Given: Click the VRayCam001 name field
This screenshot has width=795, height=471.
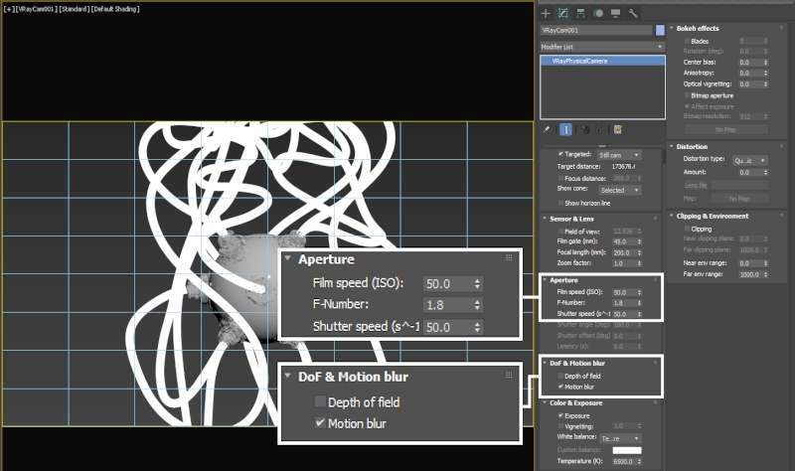Looking at the screenshot, I should pyautogui.click(x=596, y=31).
